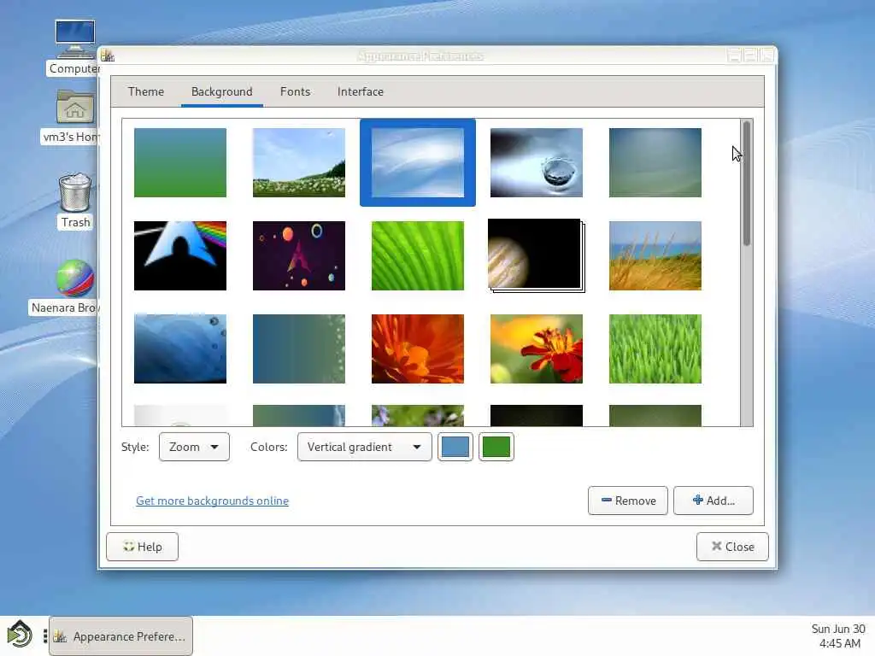Pick the blue top gradient color
Image resolution: width=875 pixels, height=656 pixels.
pyautogui.click(x=455, y=447)
